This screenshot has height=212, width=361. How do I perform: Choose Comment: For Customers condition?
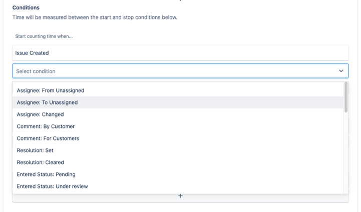48,138
